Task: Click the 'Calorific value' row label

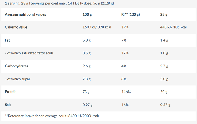Action: (x=16, y=27)
